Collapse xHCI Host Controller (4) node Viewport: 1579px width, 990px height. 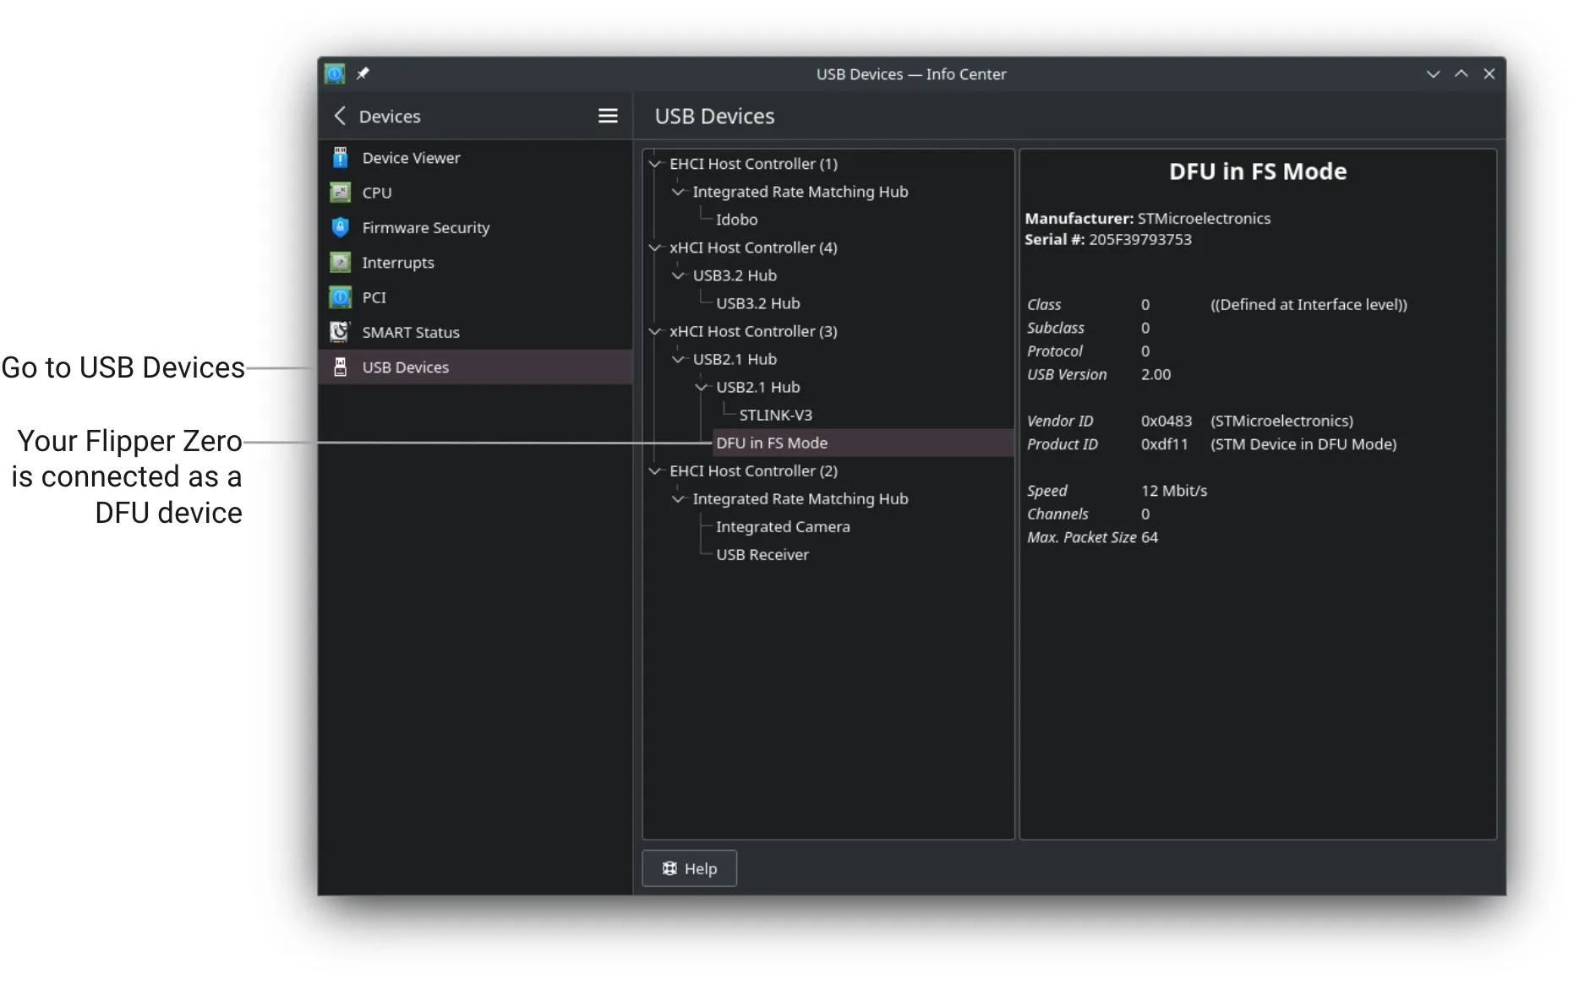pos(654,247)
